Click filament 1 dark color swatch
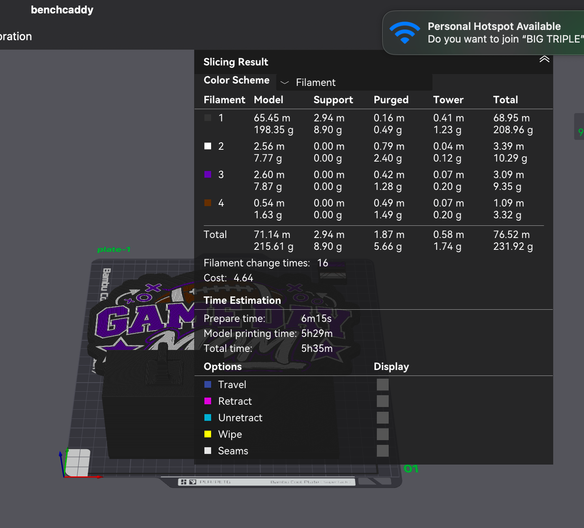The image size is (584, 528). coord(208,118)
